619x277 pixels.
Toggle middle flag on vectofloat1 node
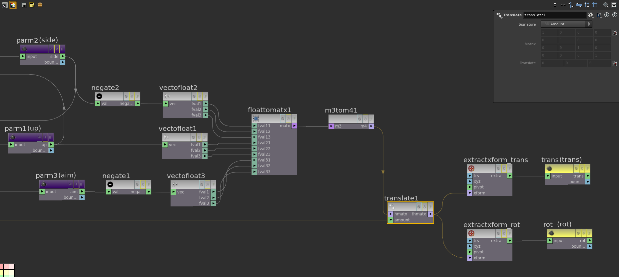[x=199, y=137]
